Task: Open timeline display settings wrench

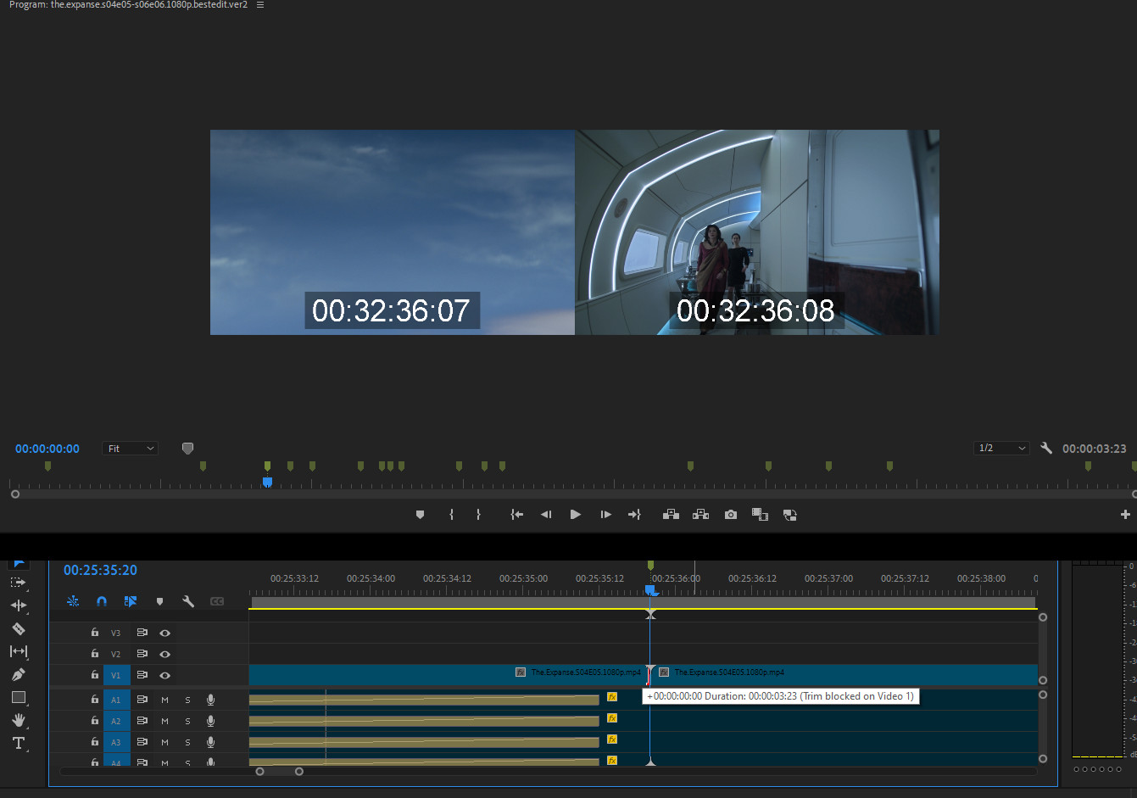Action: (188, 601)
